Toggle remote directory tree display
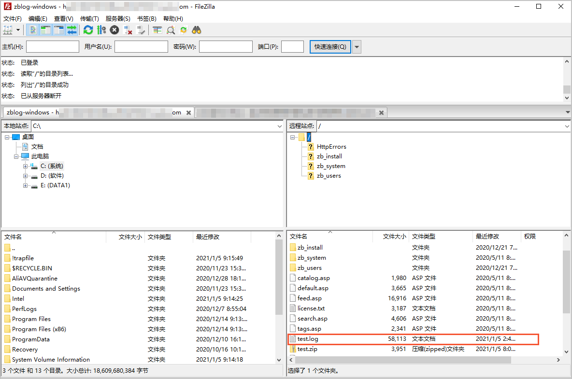This screenshot has width=572, height=379. [x=59, y=30]
